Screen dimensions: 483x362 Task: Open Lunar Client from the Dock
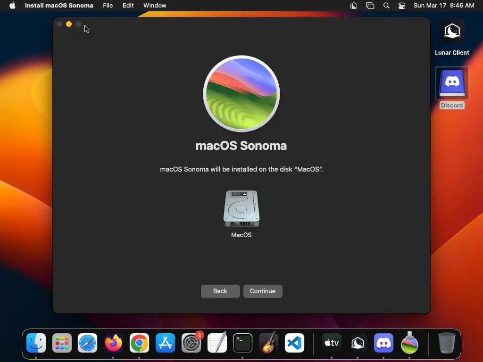tap(358, 343)
